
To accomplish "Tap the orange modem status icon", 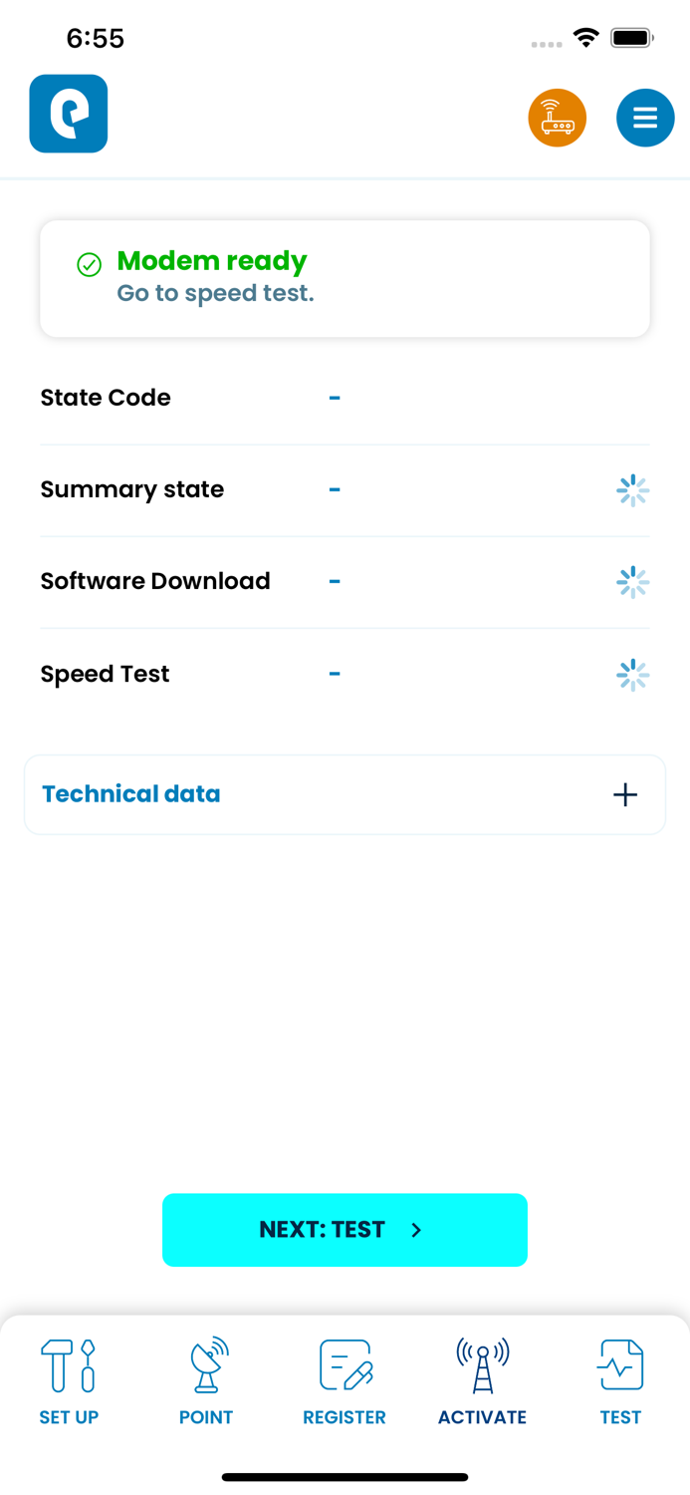I will (558, 118).
